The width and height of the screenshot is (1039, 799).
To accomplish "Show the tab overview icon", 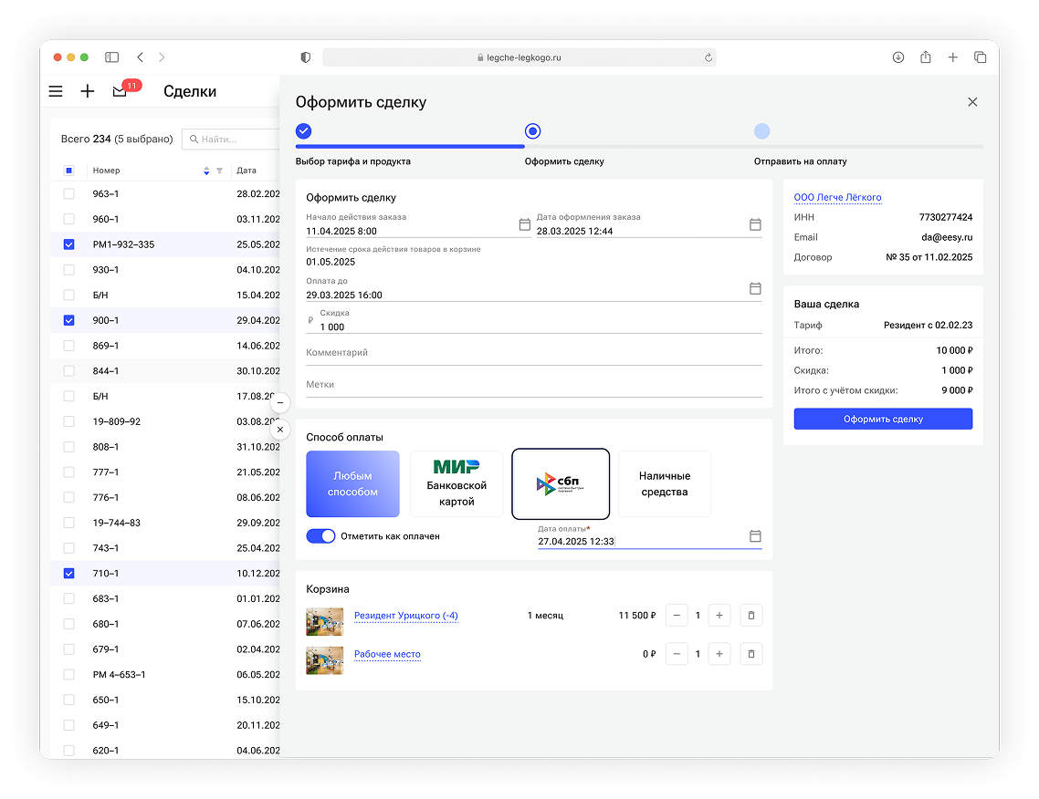I will point(980,57).
